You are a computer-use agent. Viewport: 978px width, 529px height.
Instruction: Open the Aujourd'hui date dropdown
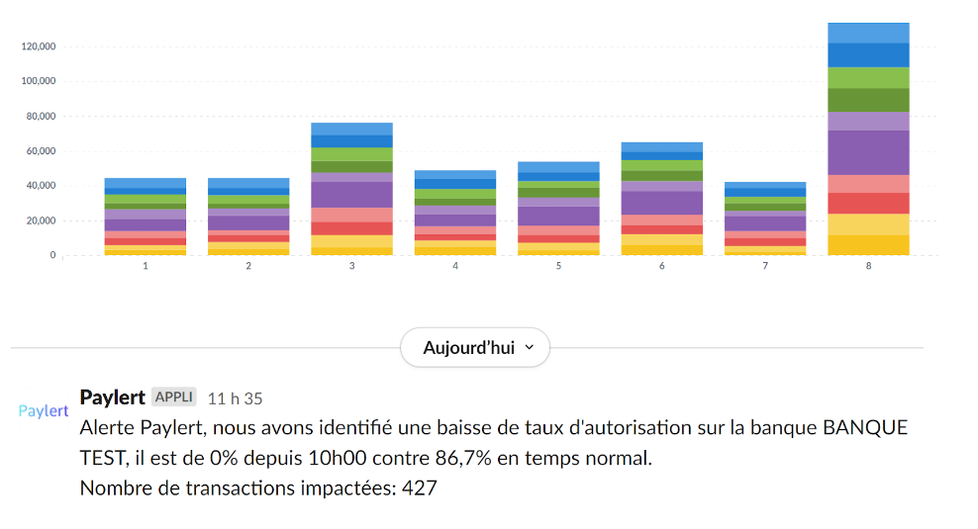[474, 347]
